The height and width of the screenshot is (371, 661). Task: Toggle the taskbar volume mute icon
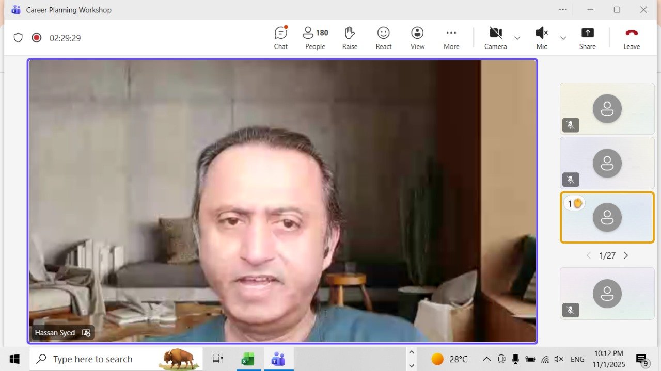[x=559, y=359]
